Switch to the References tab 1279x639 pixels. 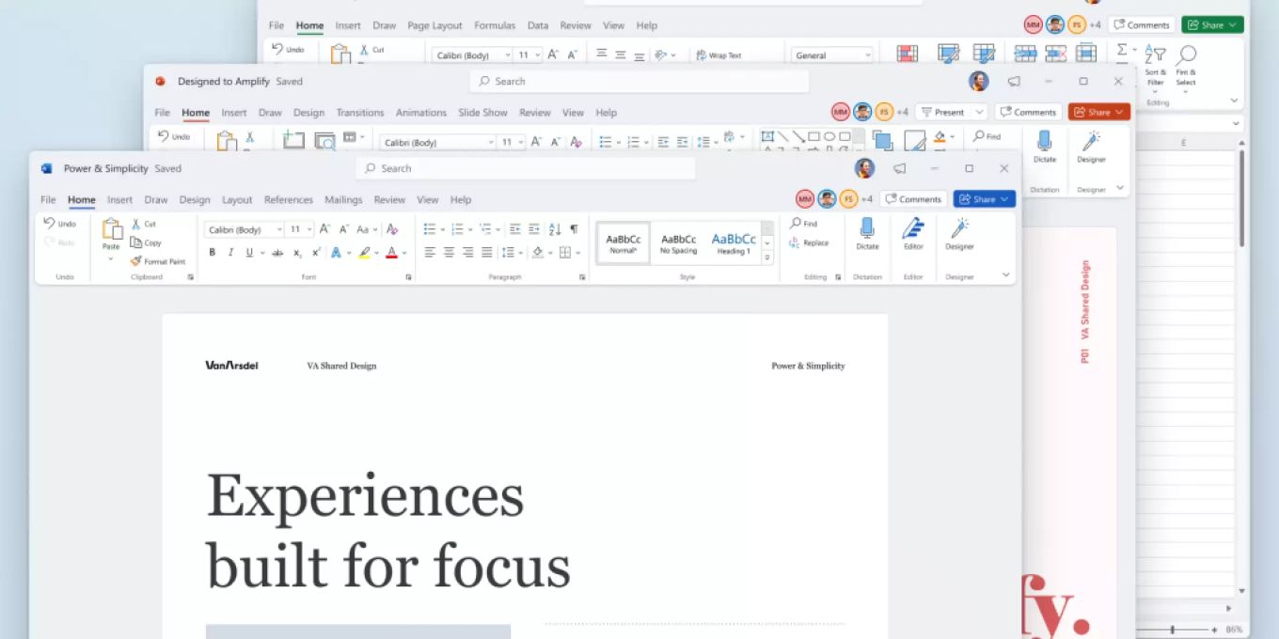pos(288,199)
